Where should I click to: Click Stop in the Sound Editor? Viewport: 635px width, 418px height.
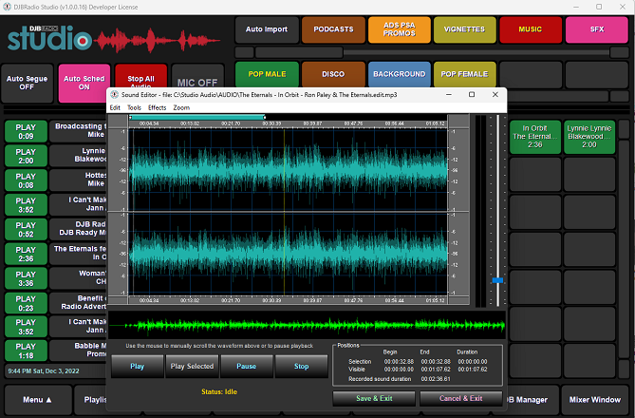click(301, 367)
